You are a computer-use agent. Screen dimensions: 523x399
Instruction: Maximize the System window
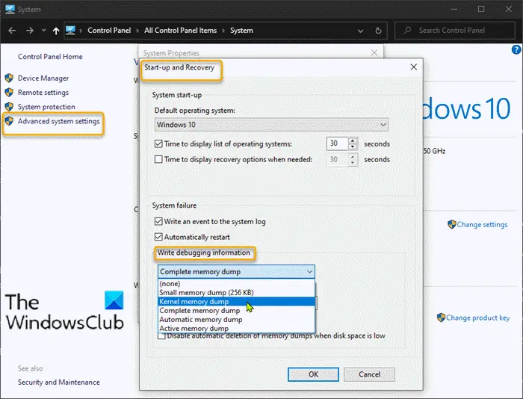pyautogui.click(x=481, y=10)
